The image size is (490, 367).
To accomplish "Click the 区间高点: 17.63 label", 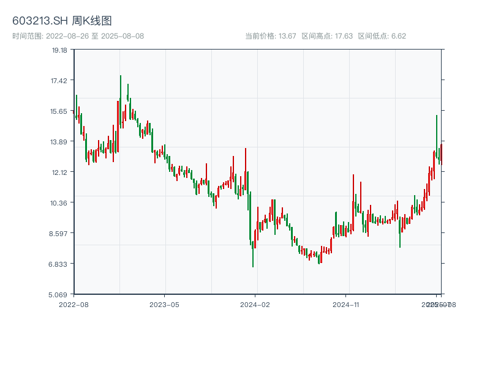I will [327, 36].
